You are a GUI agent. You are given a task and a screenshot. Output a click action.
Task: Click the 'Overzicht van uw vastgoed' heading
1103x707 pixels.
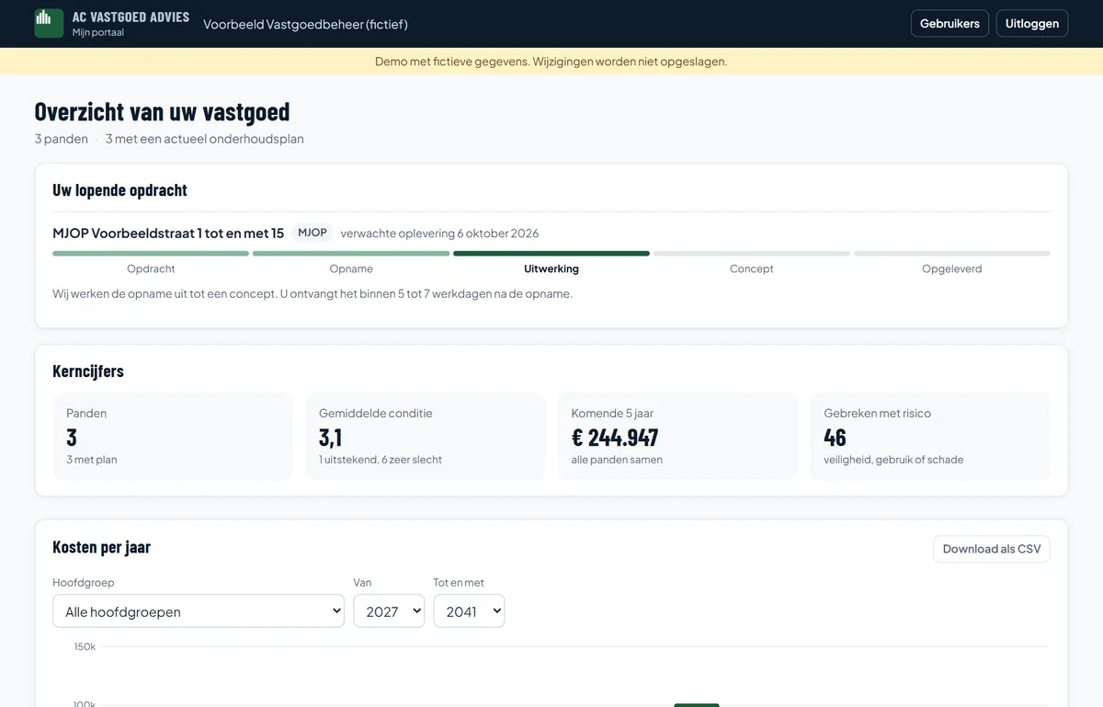[162, 111]
